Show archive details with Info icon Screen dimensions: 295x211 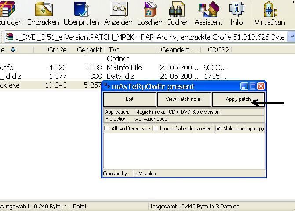pyautogui.click(x=237, y=11)
